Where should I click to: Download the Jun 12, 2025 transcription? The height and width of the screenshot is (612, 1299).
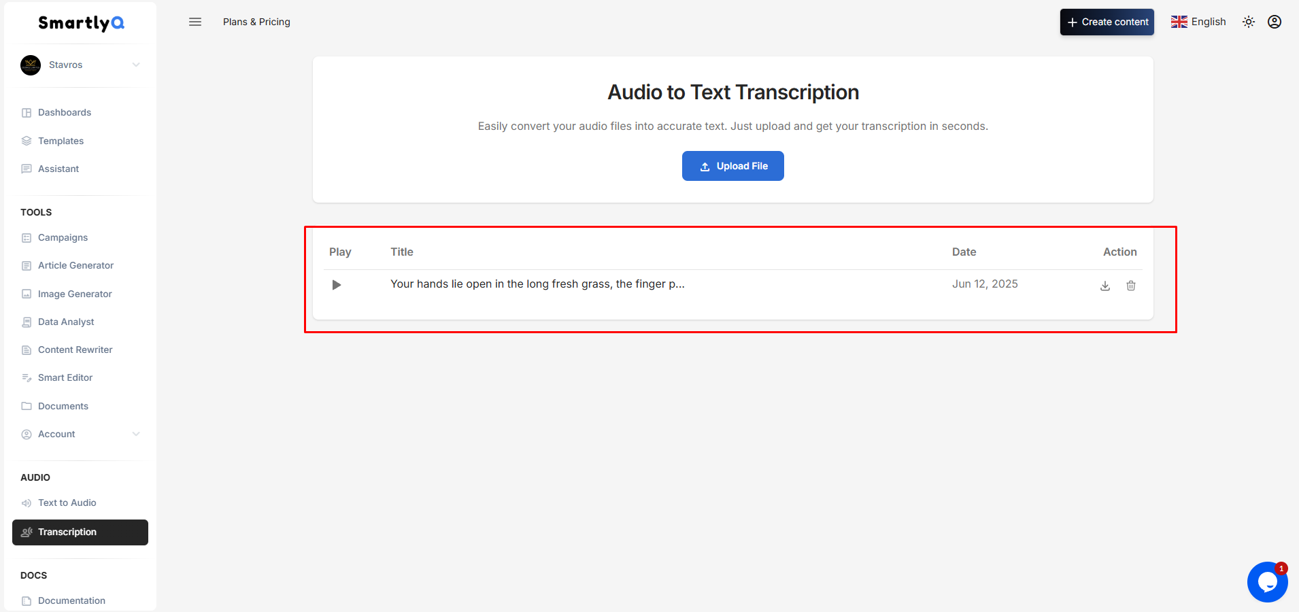coord(1105,286)
